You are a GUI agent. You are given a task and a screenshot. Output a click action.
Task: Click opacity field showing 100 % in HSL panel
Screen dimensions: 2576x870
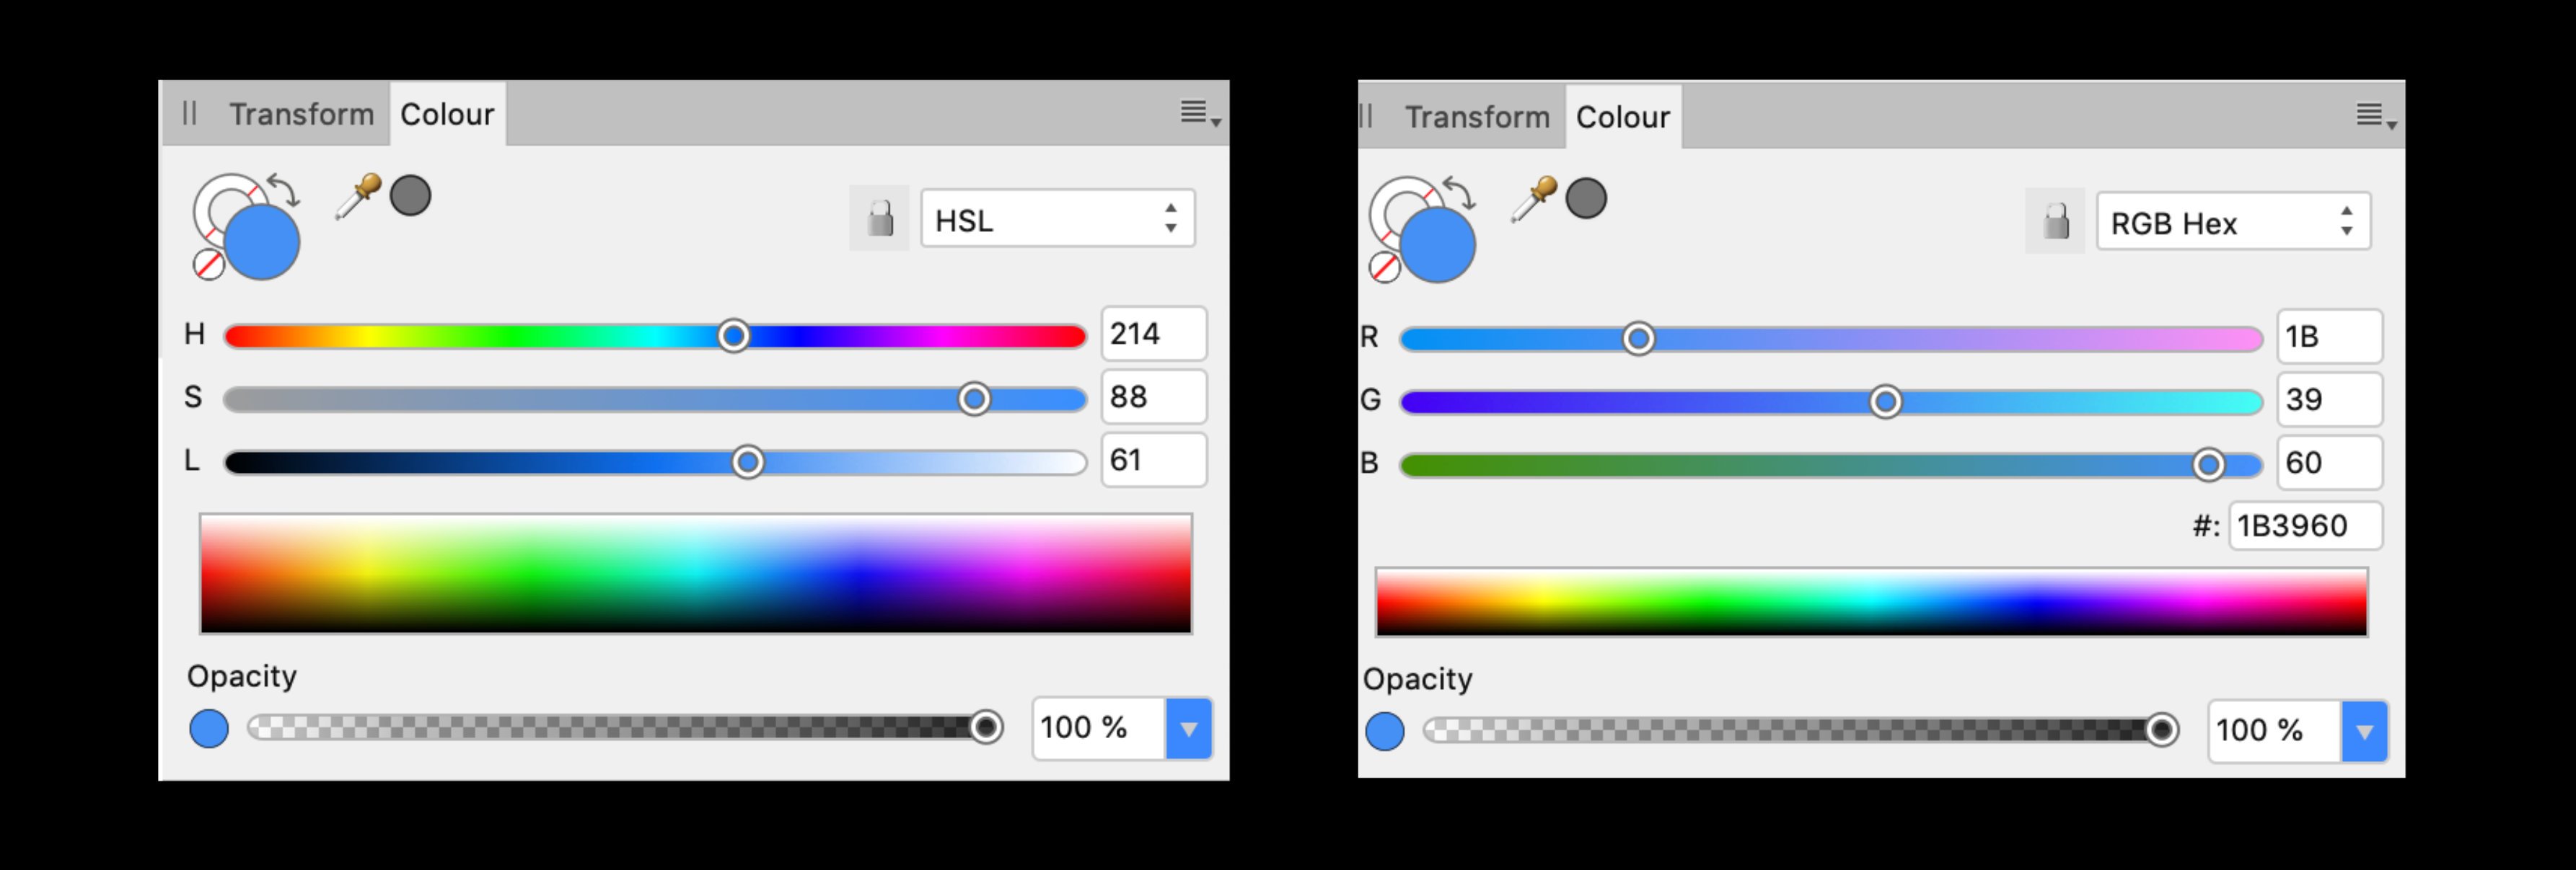[x=1099, y=728]
